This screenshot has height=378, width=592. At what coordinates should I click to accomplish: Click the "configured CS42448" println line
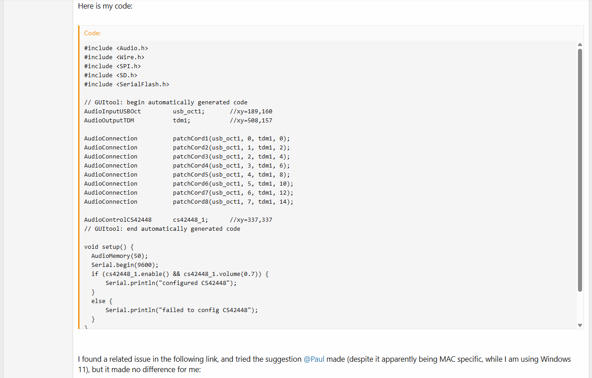171,283
